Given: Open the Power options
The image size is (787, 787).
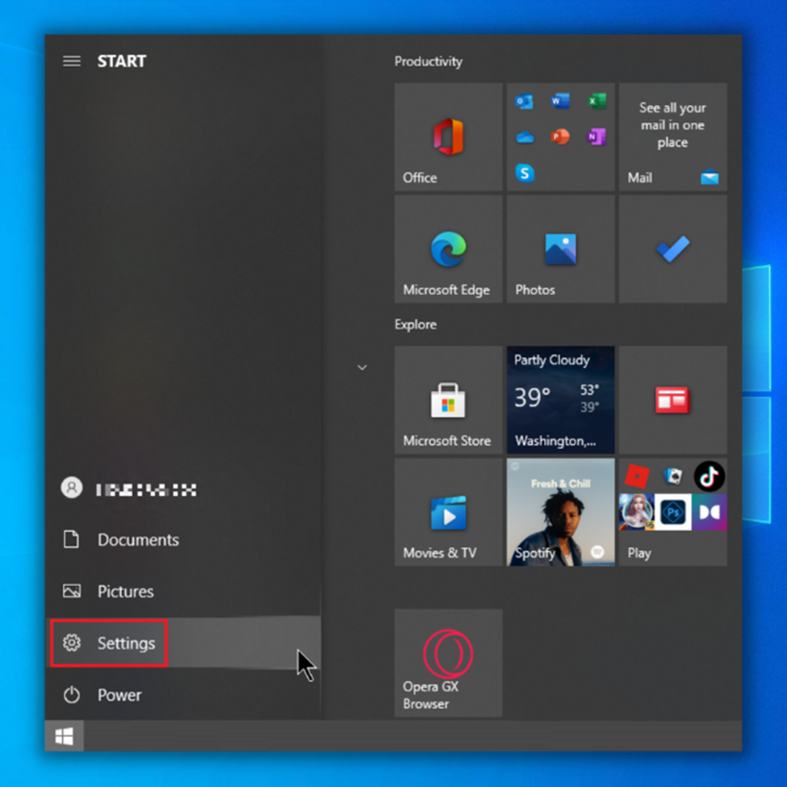Looking at the screenshot, I should tap(182, 695).
